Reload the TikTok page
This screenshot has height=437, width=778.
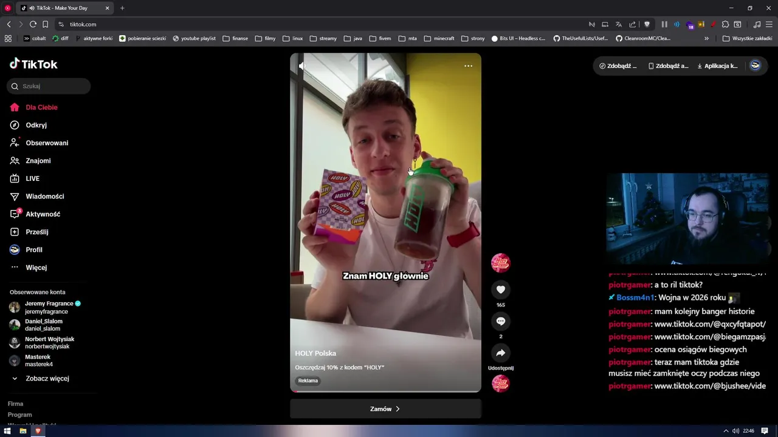pyautogui.click(x=33, y=24)
